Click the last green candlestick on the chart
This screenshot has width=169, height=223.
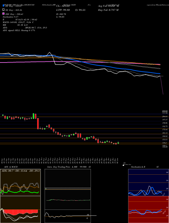coord(118,143)
